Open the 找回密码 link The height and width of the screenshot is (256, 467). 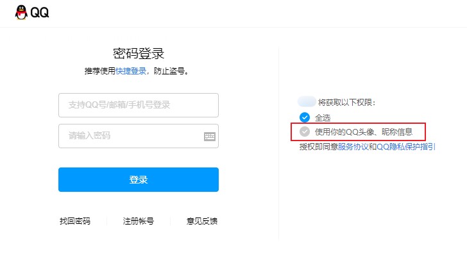click(75, 221)
